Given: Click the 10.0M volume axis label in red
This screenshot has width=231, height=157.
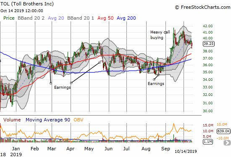Looking at the screenshot, I should coord(208,131).
